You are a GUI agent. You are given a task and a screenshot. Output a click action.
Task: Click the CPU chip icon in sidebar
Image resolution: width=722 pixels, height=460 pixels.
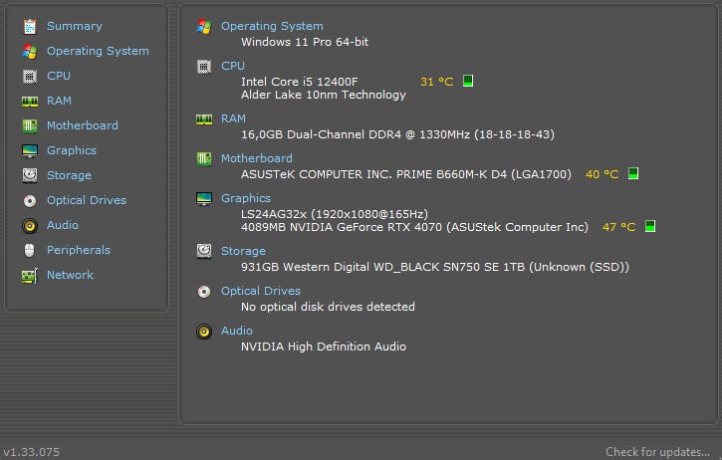pos(30,77)
